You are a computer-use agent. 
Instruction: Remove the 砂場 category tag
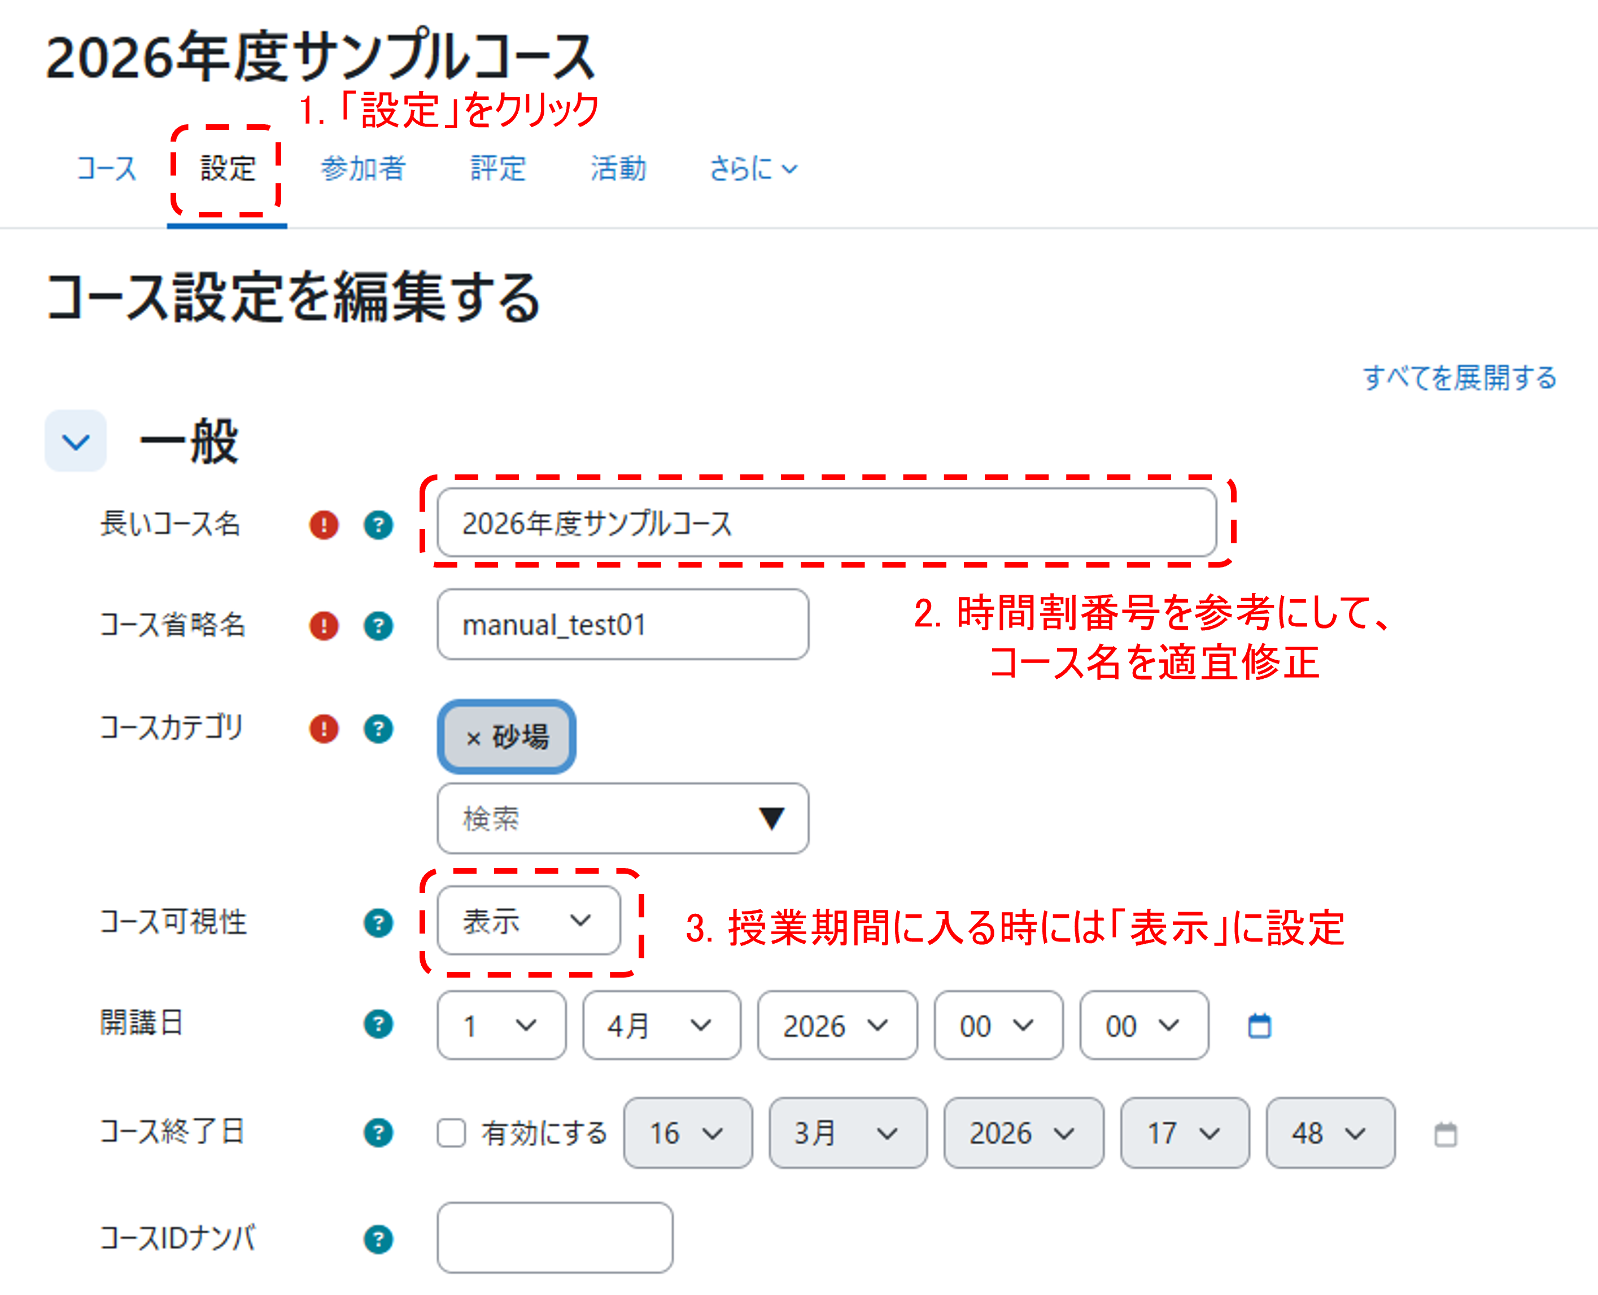[x=473, y=739]
